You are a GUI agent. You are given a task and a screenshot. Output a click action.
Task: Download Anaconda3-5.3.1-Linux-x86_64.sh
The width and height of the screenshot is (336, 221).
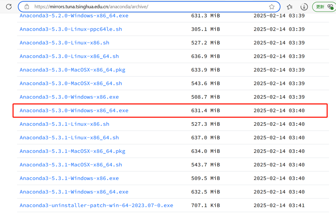69,137
